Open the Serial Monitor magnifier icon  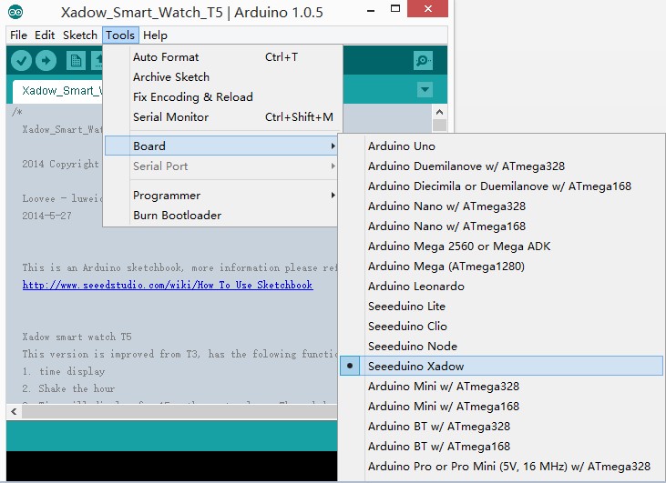coord(423,61)
